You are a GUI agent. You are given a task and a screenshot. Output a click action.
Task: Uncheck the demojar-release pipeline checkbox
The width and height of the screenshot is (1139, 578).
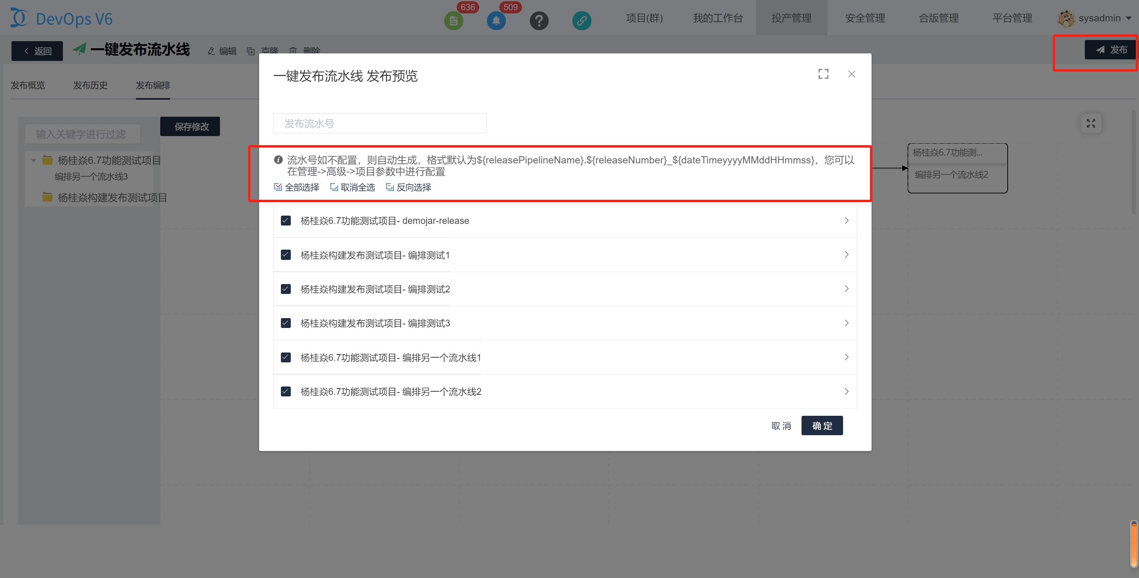point(286,220)
